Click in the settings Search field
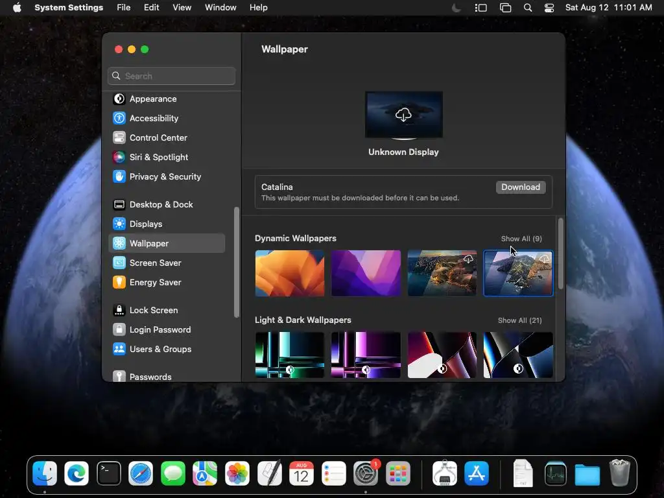Screen dimensions: 664x498 coord(171,76)
